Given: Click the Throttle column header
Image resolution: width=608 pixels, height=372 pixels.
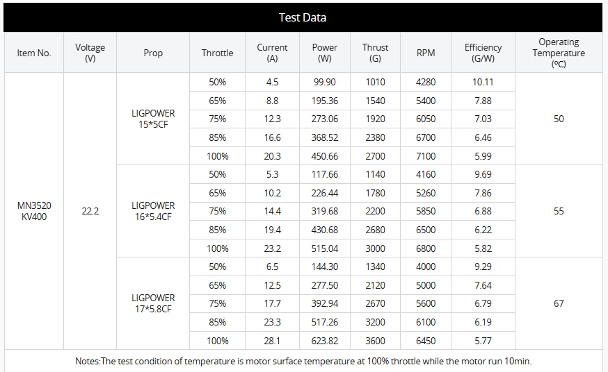Looking at the screenshot, I should coord(217,53).
